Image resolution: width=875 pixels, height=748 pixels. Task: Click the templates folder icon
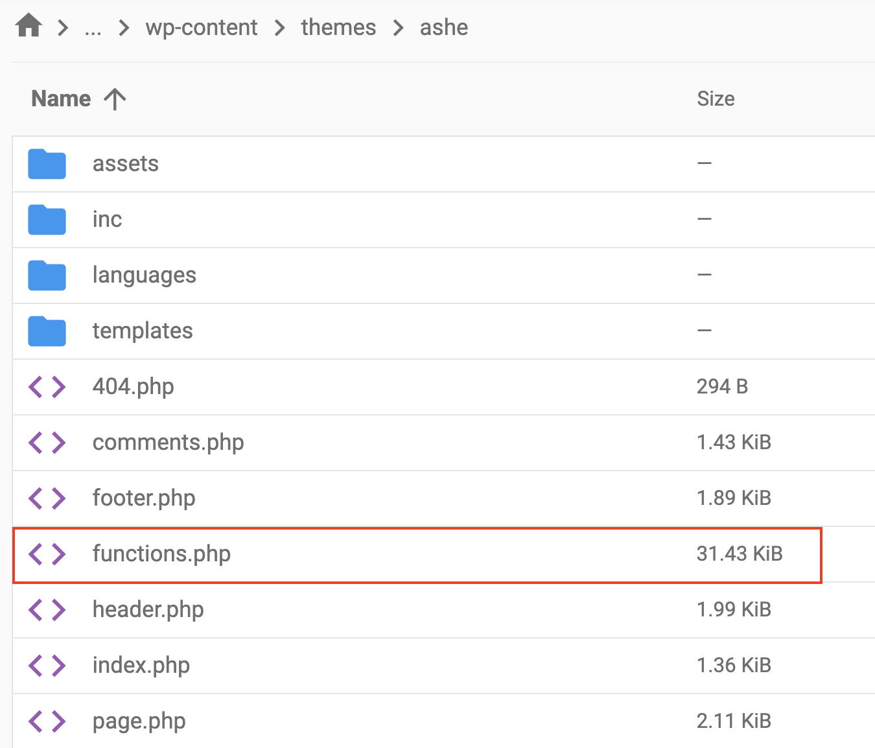click(47, 331)
